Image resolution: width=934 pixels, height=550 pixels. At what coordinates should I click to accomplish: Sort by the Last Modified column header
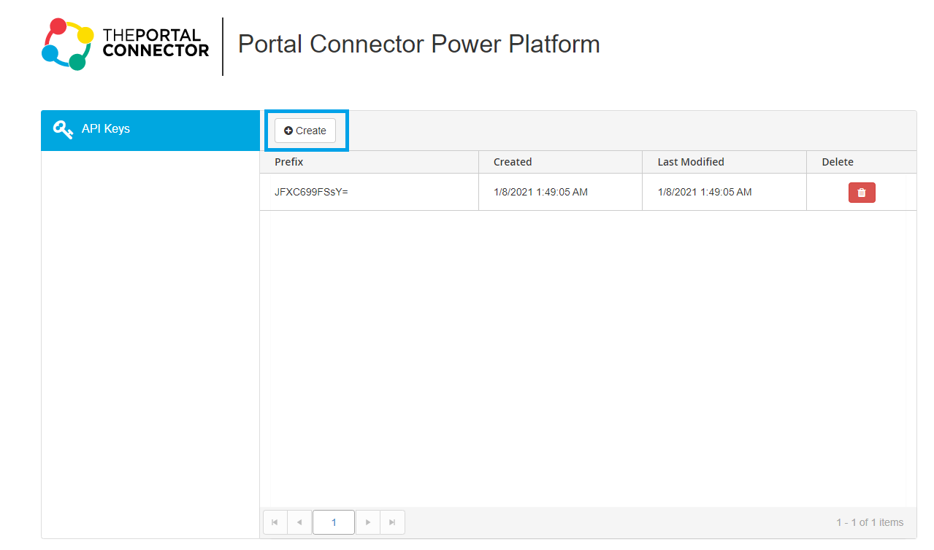coord(724,162)
